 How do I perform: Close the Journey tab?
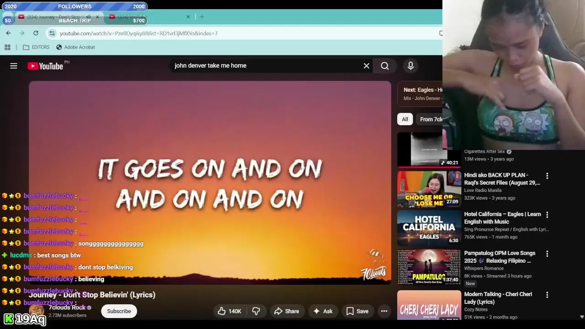point(97,17)
